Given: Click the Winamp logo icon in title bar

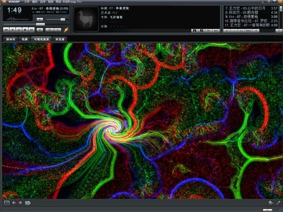Looking at the screenshot, I should point(4,2).
